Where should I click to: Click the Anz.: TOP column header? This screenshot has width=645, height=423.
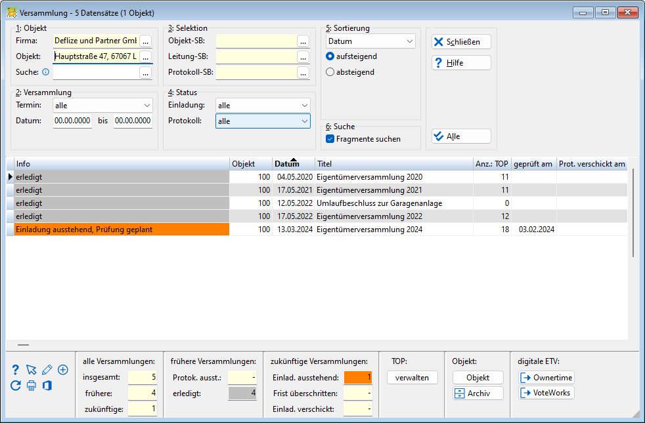492,164
